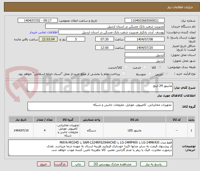Click the resize handle of buyer notes textarea
Viewport: 200px width, 171px height.
tap(10, 154)
